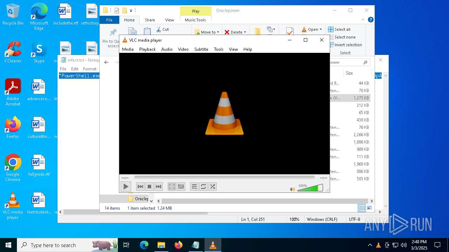Click Cut in the Explorer ribbon
449x252 pixels.
pyautogui.click(x=163, y=29)
